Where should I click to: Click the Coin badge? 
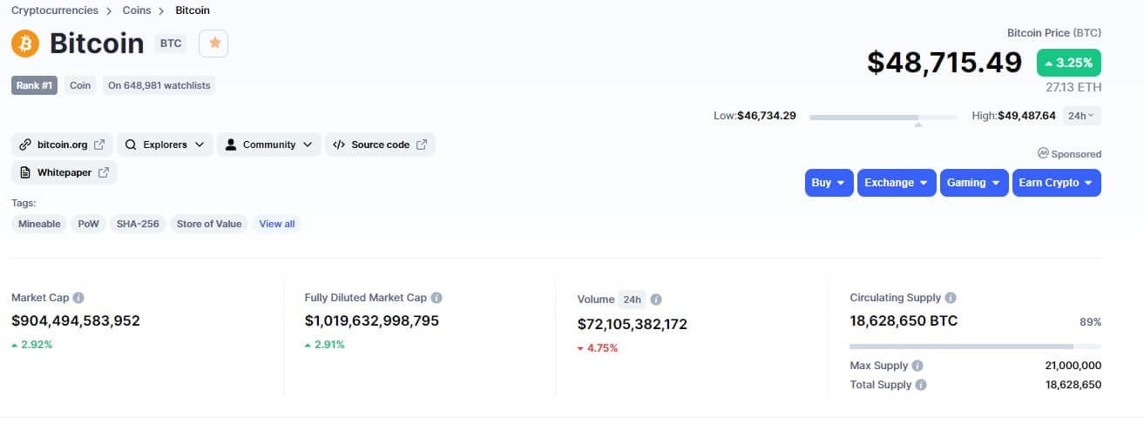tap(80, 85)
